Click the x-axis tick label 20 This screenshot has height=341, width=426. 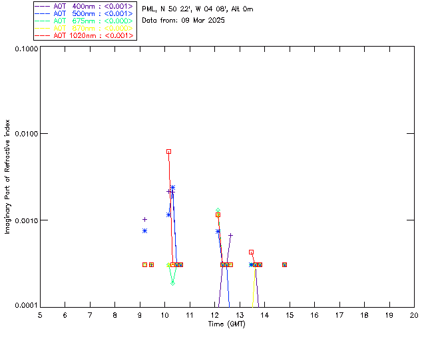(414, 315)
